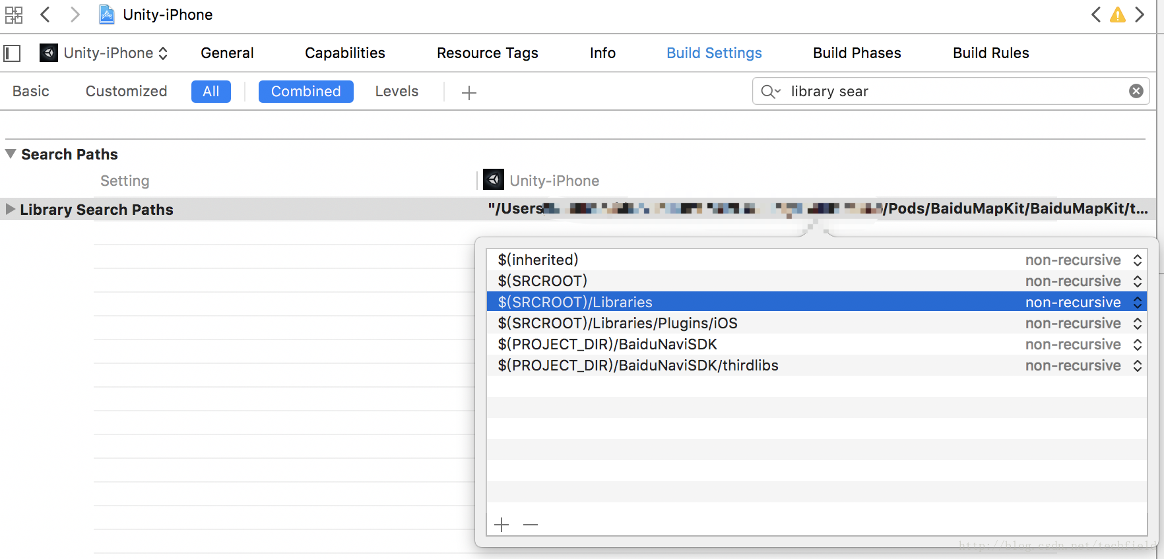
Task: Go forward with the right chevron
Action: (75, 15)
